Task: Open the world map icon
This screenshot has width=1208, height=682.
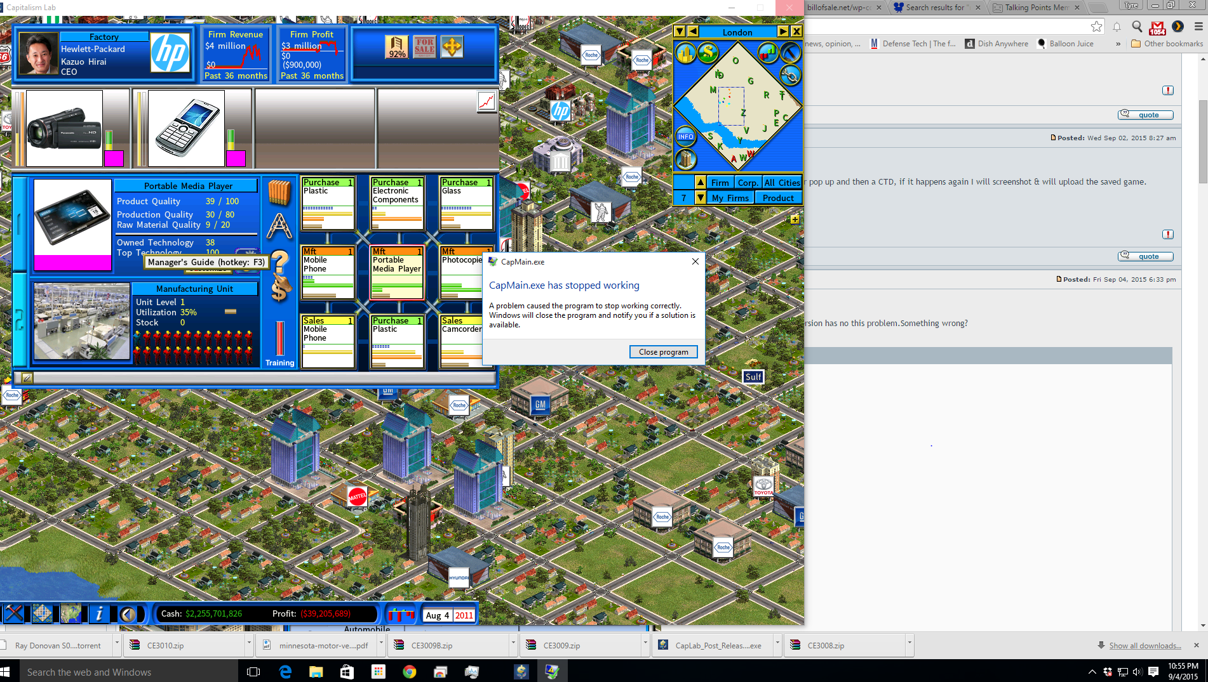Action: coord(70,613)
